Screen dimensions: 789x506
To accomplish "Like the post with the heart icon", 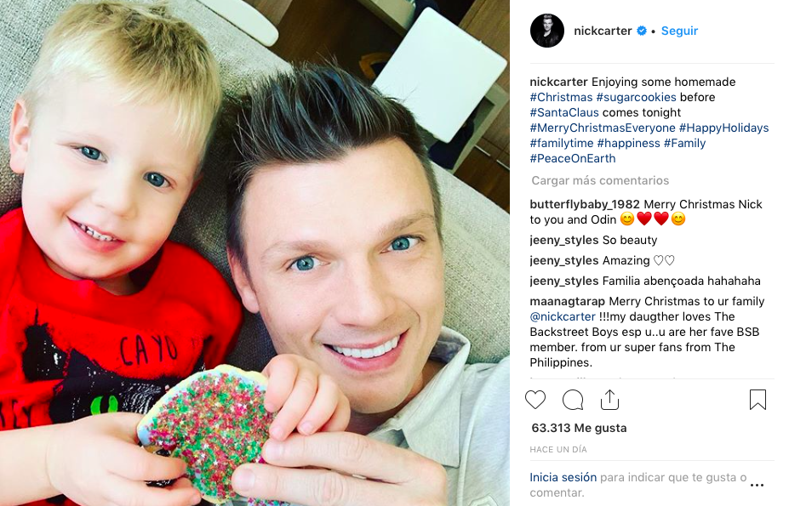I will click(535, 400).
